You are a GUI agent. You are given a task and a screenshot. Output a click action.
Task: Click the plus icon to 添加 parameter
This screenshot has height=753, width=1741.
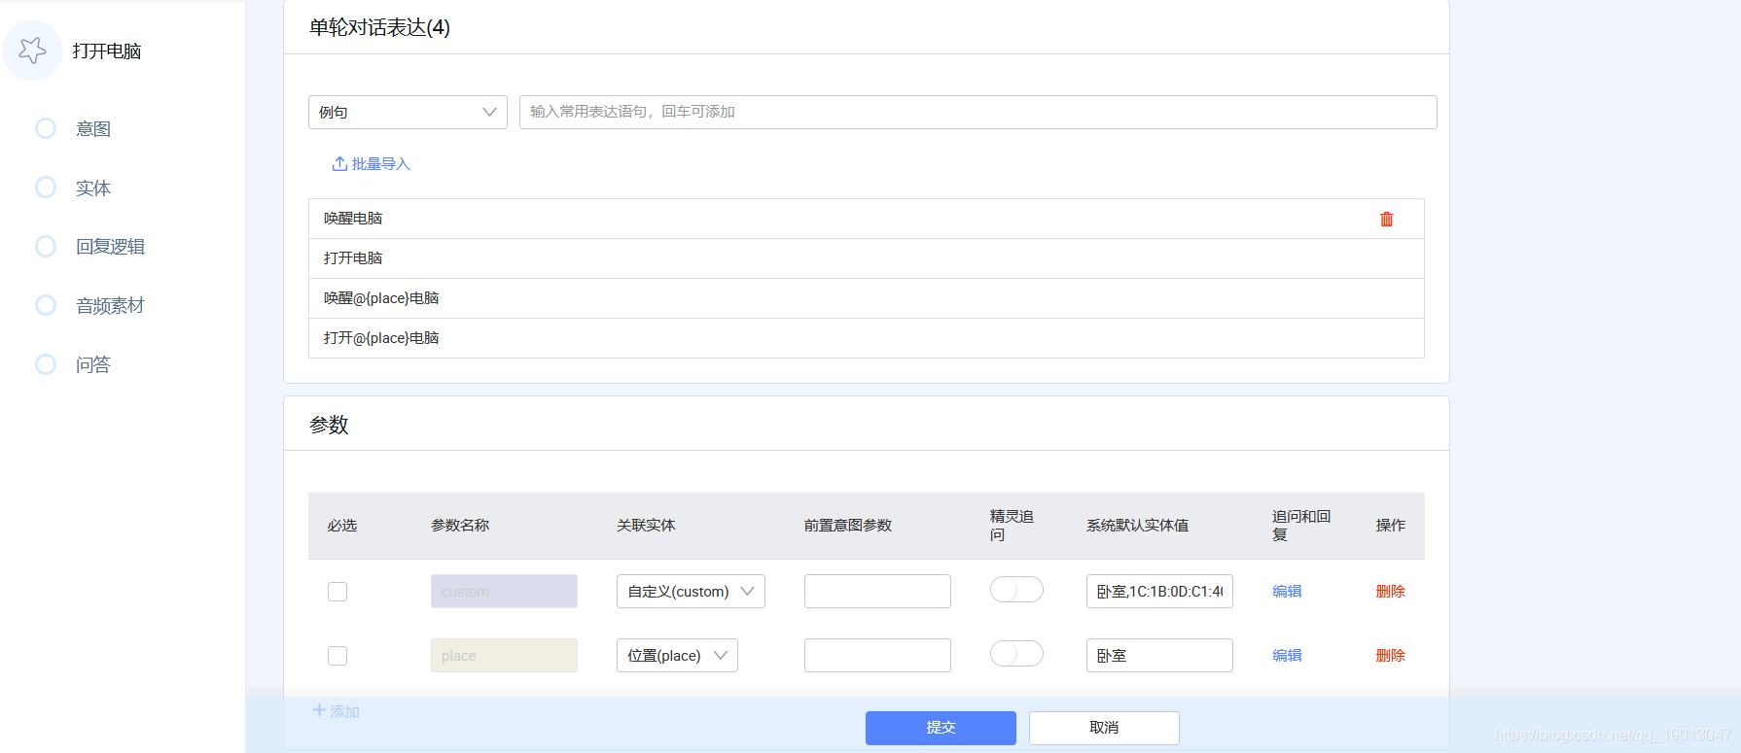coord(319,711)
